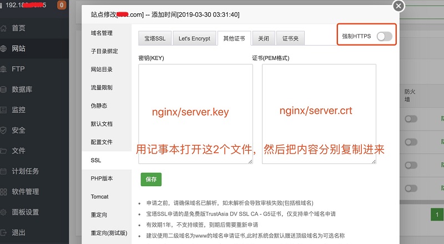Click the home icon beside 首页
Image resolution: width=444 pixels, height=244 pixels.
tap(3, 28)
